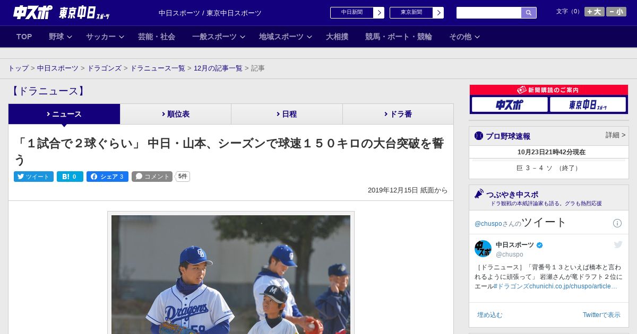This screenshot has height=334, width=637.
Task: Decrease font size with the −小 button
Action: tap(616, 12)
